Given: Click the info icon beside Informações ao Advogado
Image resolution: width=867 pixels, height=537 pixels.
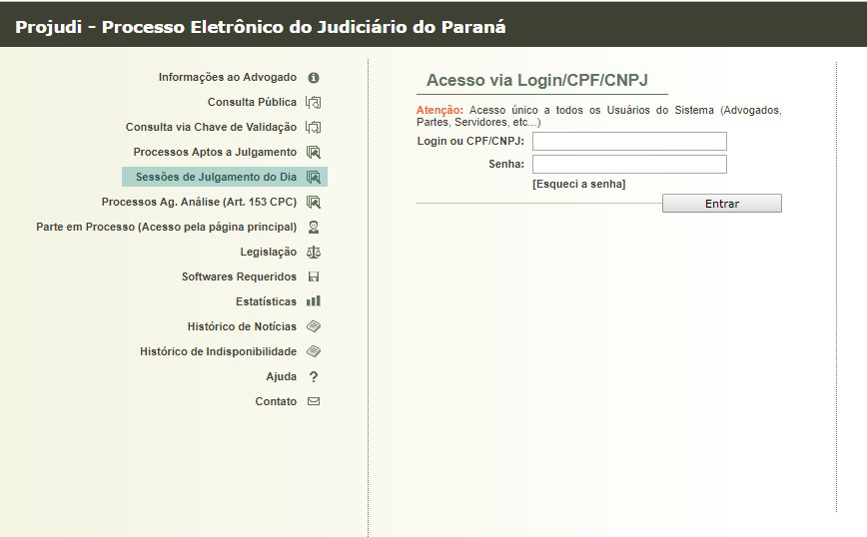Looking at the screenshot, I should coord(314,78).
